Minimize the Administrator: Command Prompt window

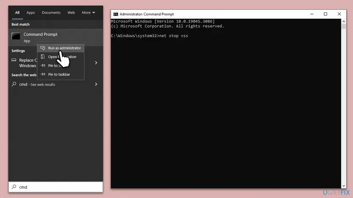coord(312,14)
